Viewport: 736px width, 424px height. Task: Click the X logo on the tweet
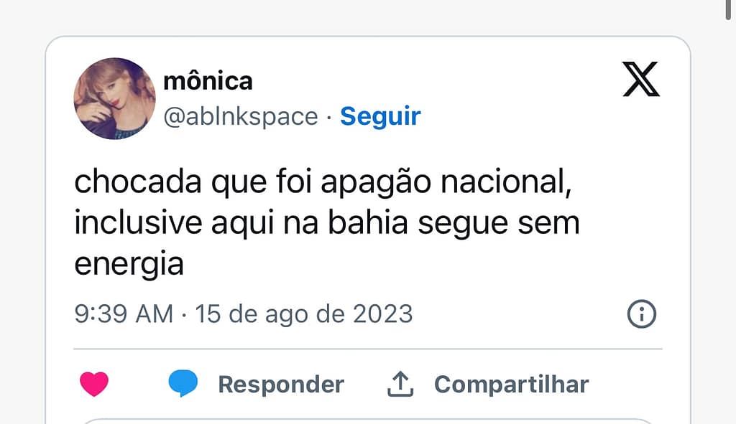(x=640, y=79)
